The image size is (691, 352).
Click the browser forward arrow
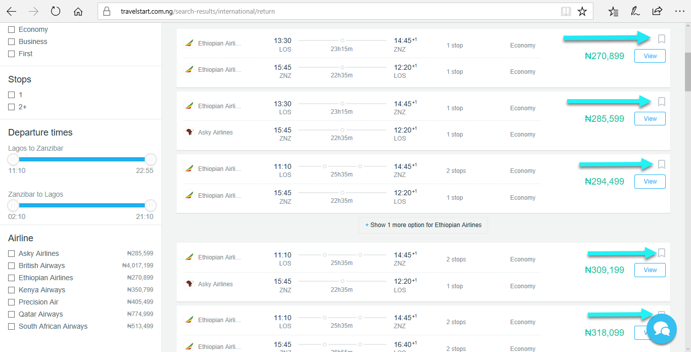pyautogui.click(x=34, y=11)
